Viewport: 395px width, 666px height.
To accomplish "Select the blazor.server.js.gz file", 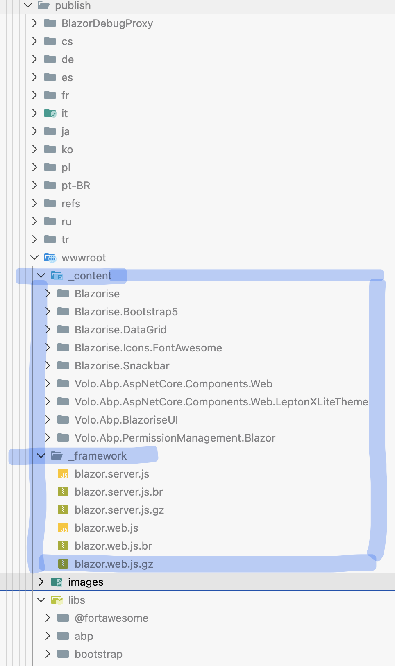I will 119,510.
